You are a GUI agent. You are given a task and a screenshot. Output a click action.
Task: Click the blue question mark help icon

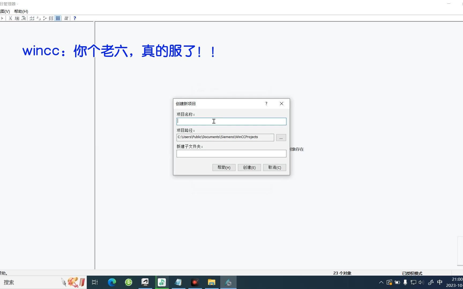pos(75,18)
